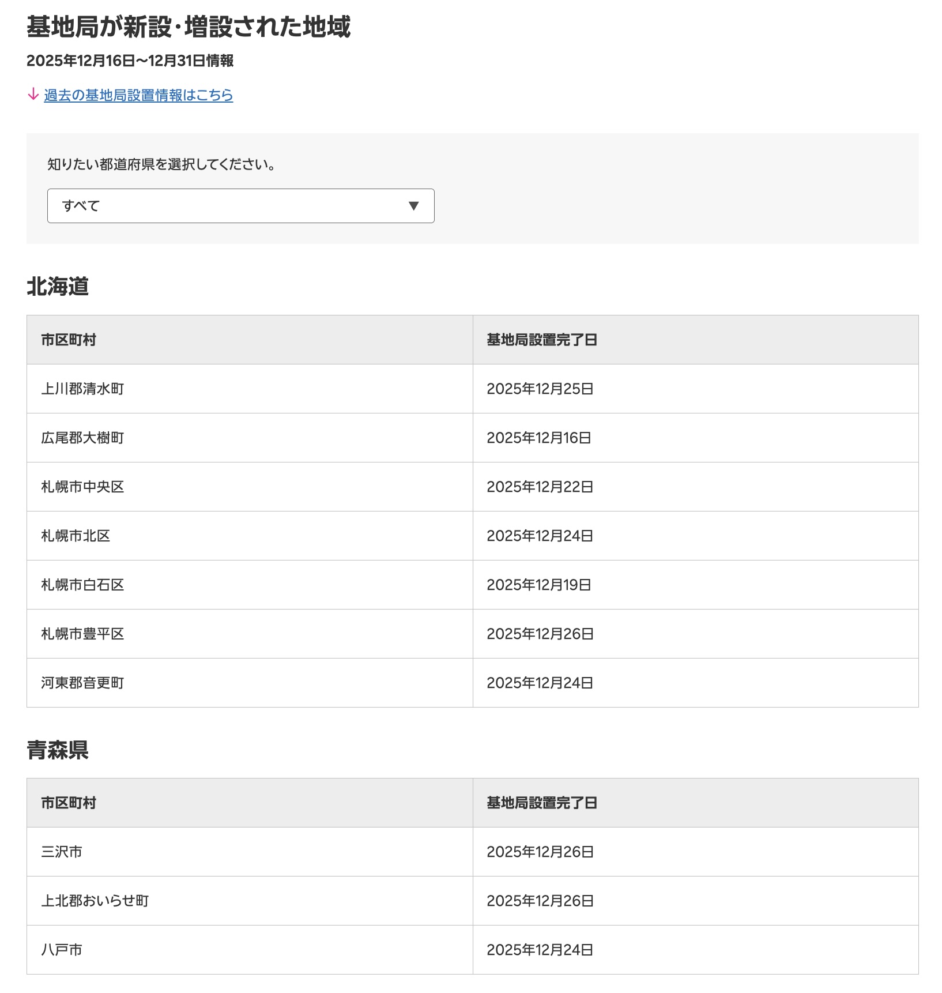This screenshot has height=993, width=942.
Task: Click the completion date for 河東郡音更町
Action: (x=695, y=683)
